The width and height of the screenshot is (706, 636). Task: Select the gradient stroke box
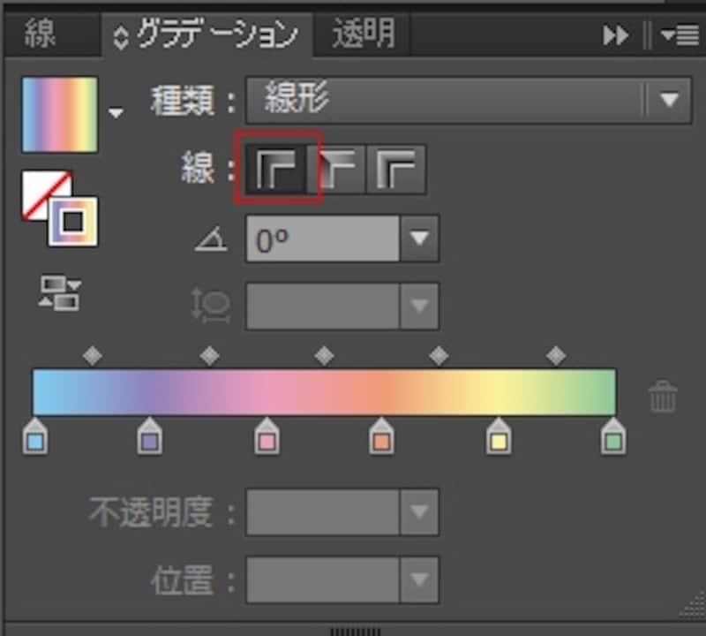(x=73, y=222)
